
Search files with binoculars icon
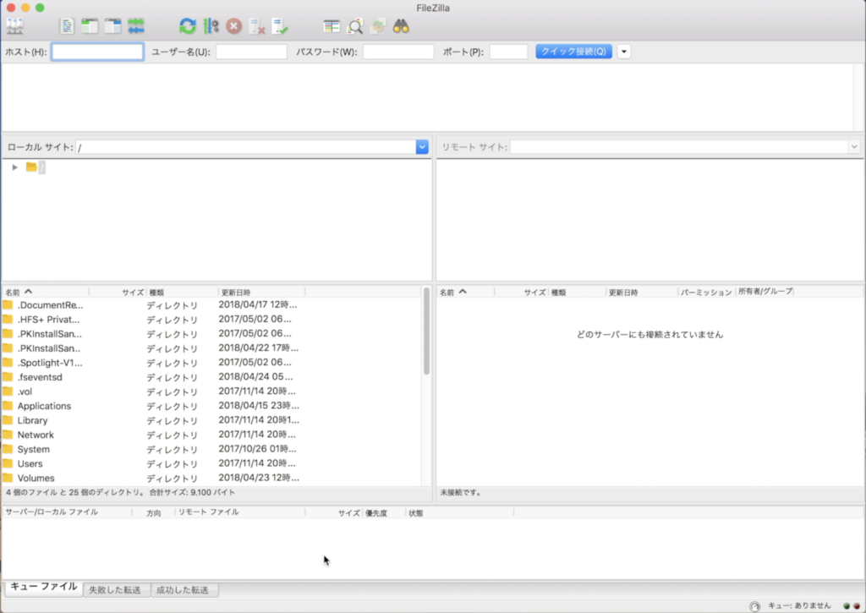pyautogui.click(x=401, y=26)
